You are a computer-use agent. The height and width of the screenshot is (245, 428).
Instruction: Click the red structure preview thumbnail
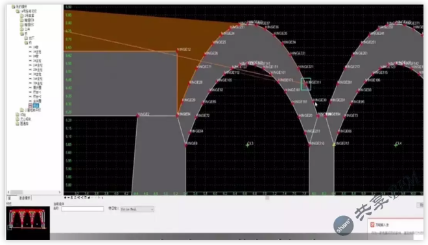pos(28,223)
